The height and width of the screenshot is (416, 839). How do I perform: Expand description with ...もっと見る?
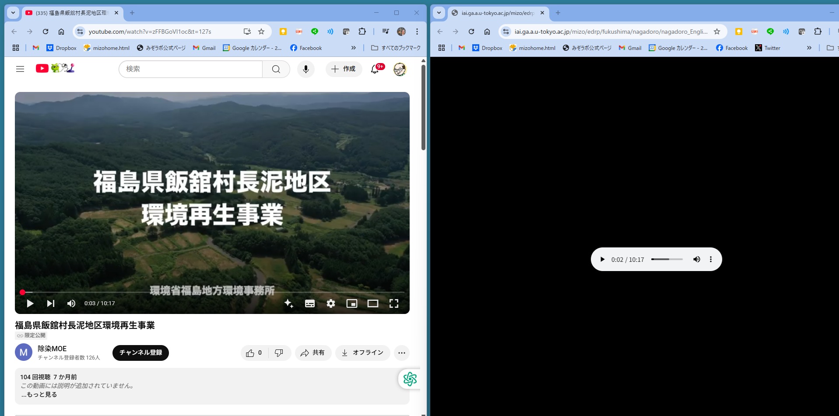click(x=39, y=395)
